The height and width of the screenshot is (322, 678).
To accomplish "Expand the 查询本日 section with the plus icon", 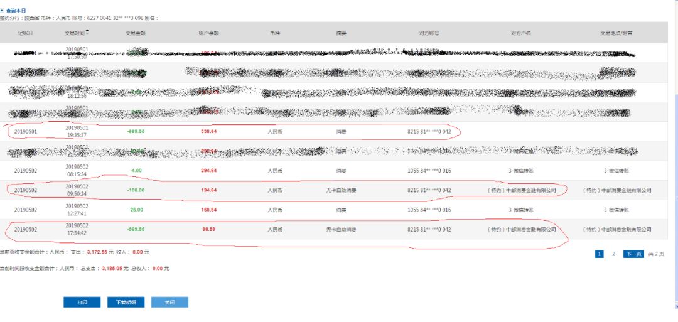I will pos(2,10).
